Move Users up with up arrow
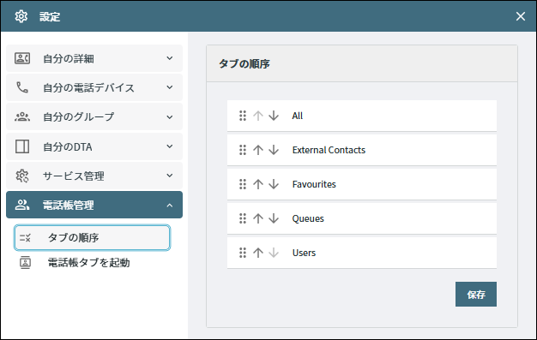 258,253
